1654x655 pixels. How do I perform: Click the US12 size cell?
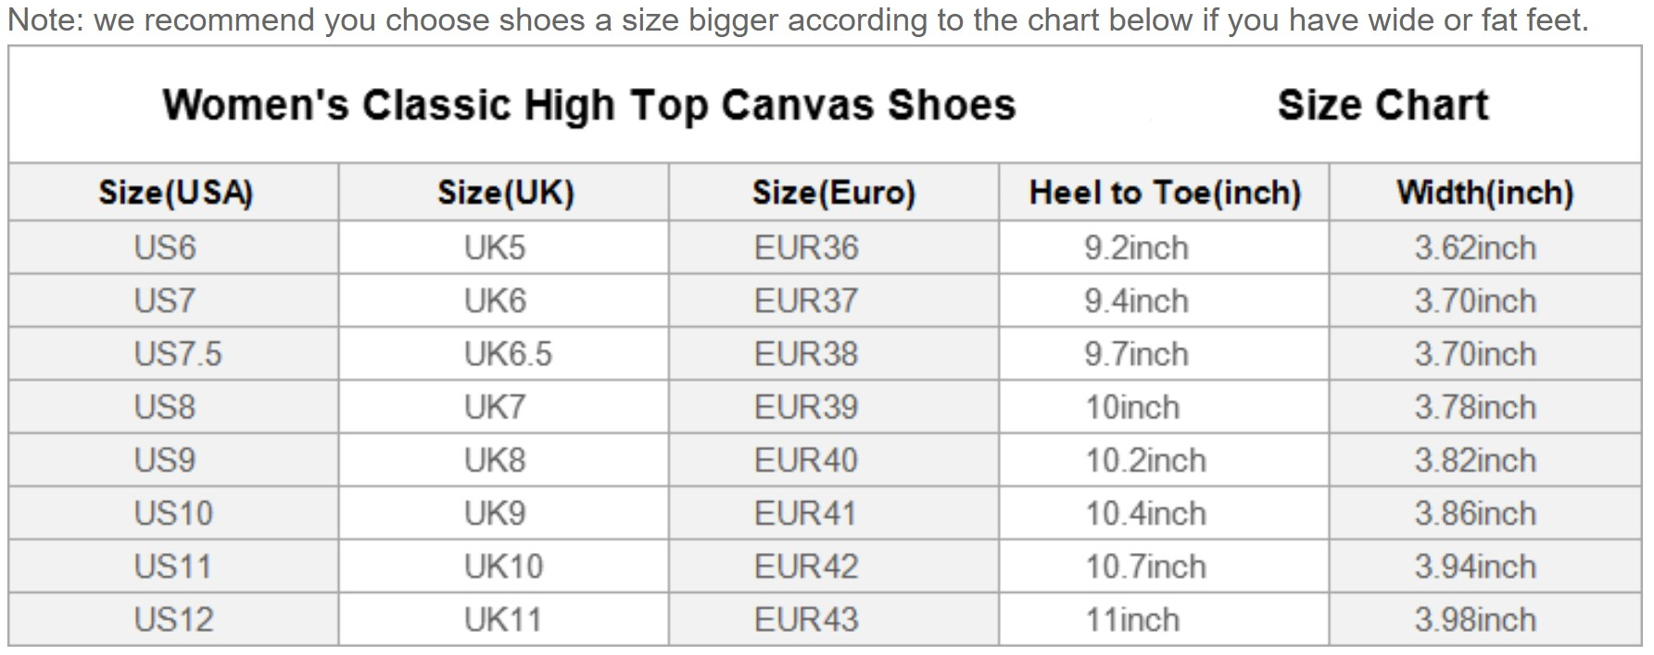pos(173,619)
